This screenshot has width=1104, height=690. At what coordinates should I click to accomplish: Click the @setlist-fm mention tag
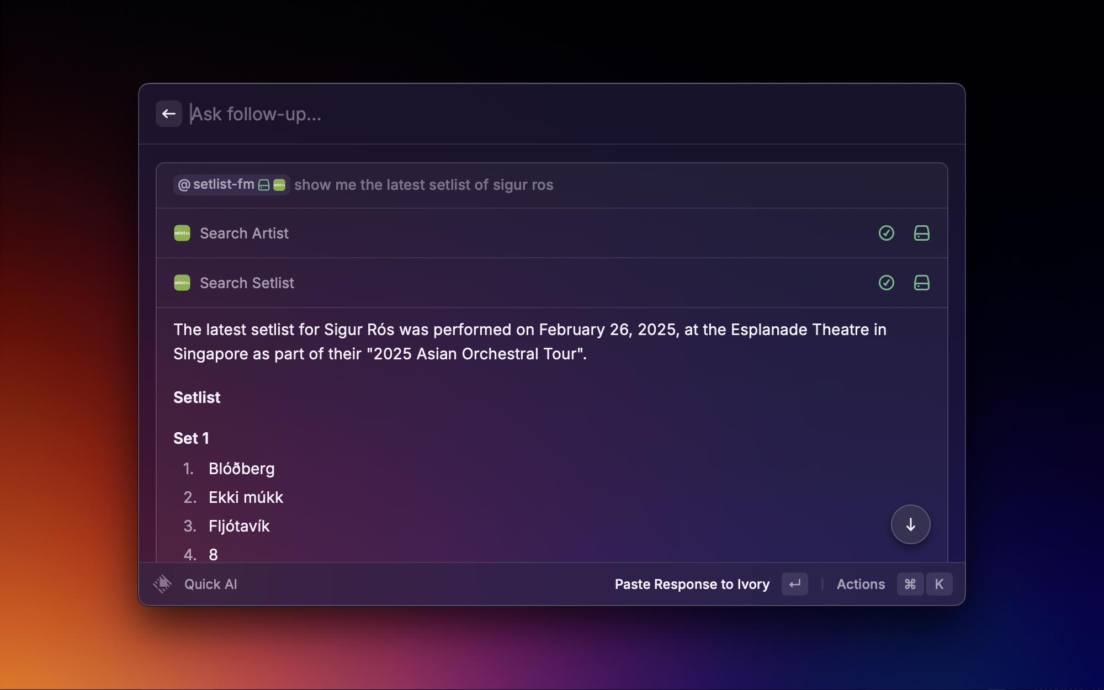coord(231,185)
